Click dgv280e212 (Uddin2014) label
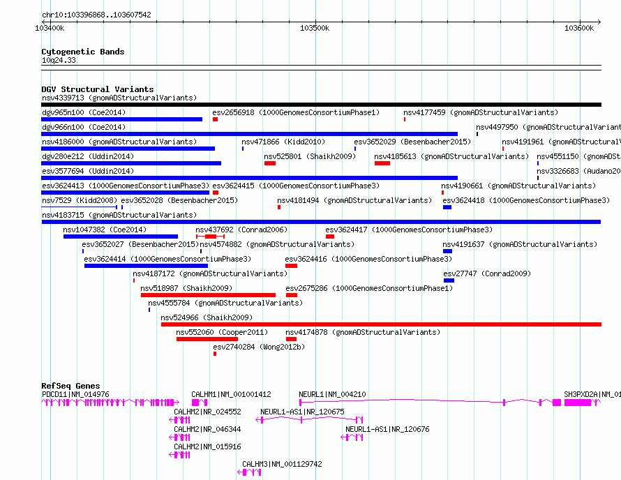This screenshot has width=621, height=480. (x=88, y=156)
